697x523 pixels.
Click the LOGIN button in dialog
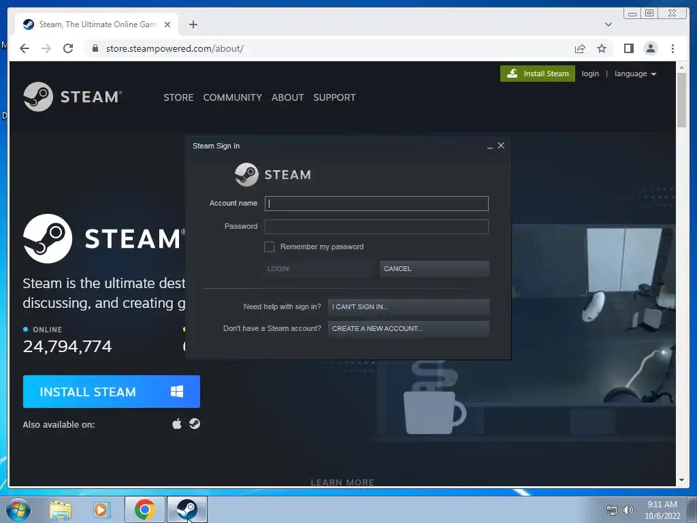(x=317, y=268)
